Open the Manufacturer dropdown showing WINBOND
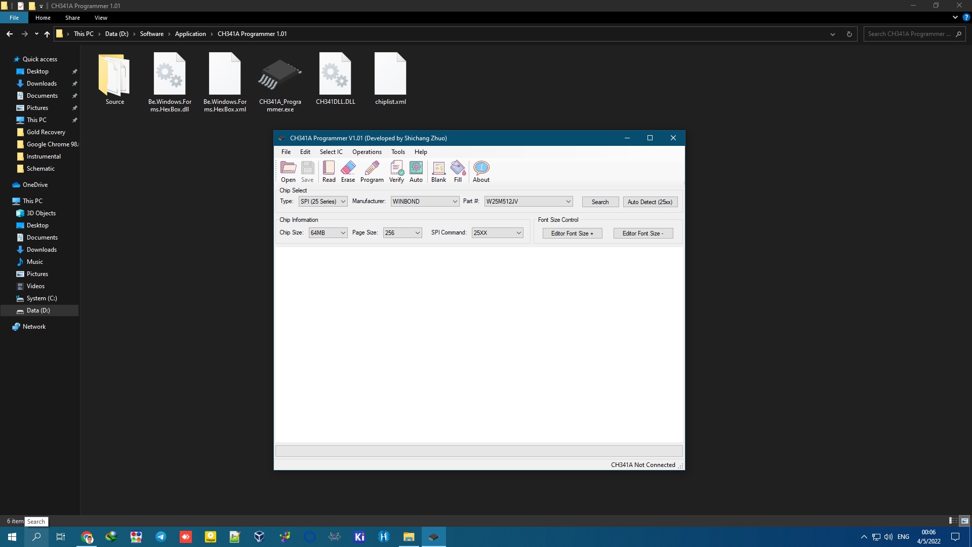 [425, 202]
